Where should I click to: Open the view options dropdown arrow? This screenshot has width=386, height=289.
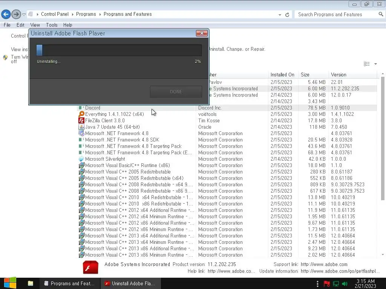375,64
